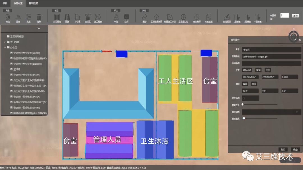The image size is (303, 170).
Task: Open 工程量汇总 quantity summary tool
Action: [x=183, y=17]
